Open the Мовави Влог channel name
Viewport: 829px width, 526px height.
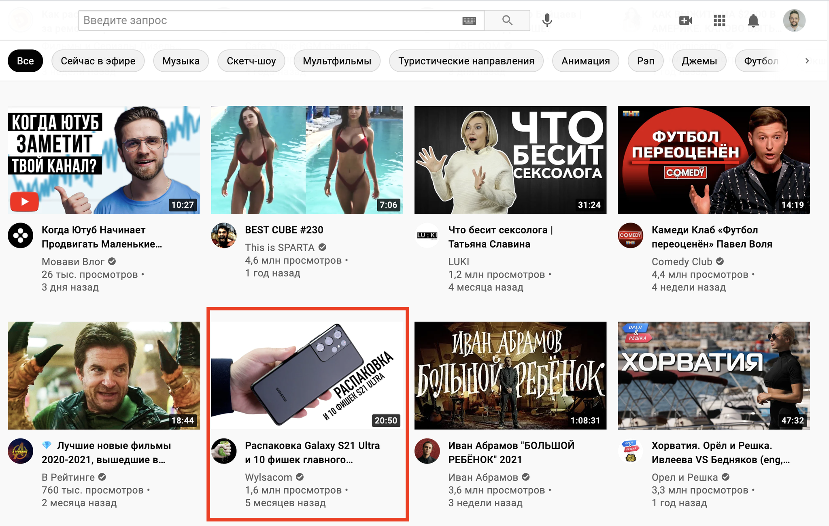tap(73, 261)
